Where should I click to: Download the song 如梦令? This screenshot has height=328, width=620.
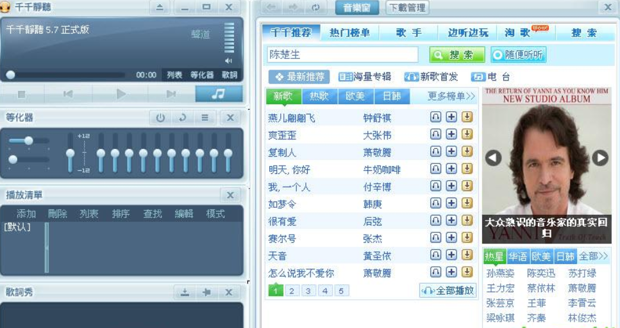[467, 203]
